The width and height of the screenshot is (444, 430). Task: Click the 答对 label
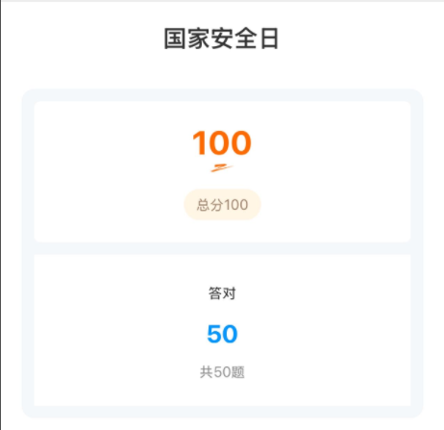coord(222,293)
